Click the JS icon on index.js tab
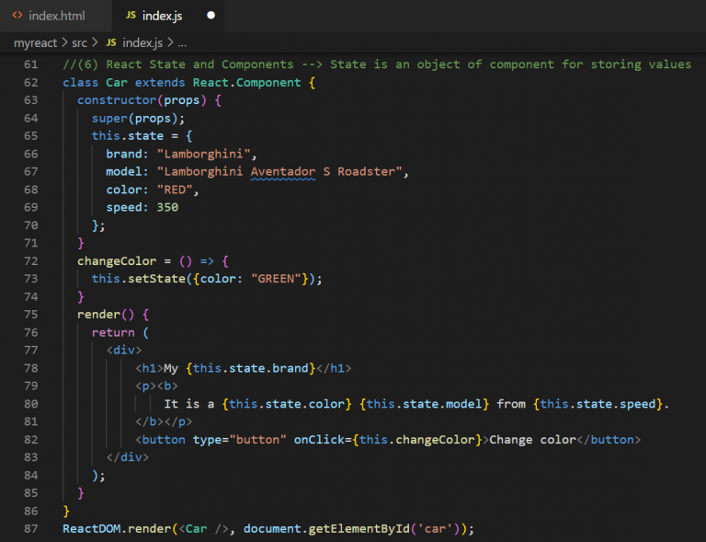Viewport: 706px width, 542px height. coord(131,16)
